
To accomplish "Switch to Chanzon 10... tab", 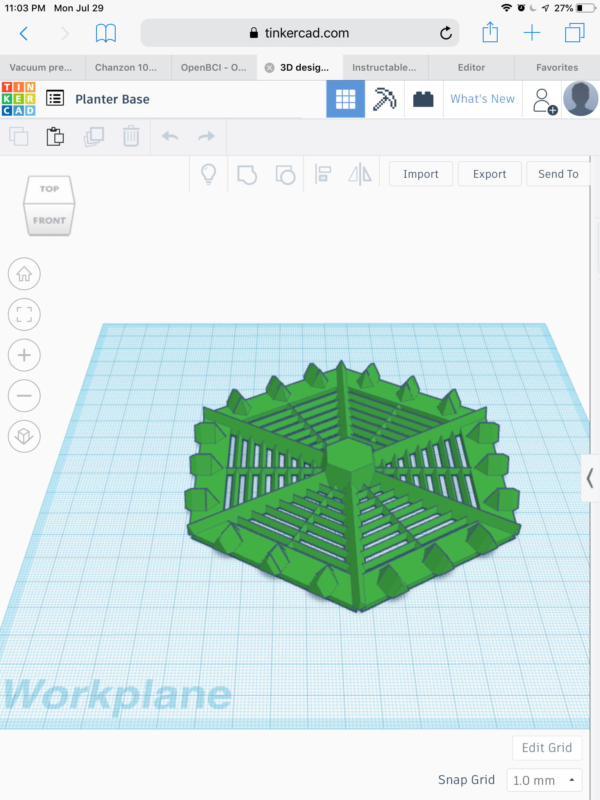I will pyautogui.click(x=128, y=68).
